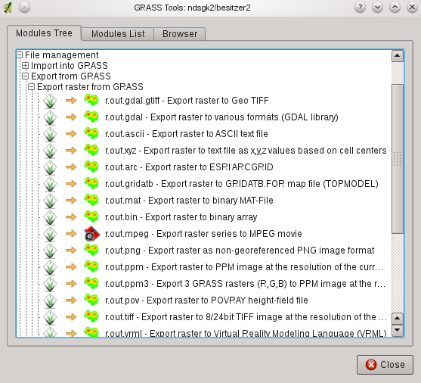Click the scroll down arrow at list bottom
Viewport: 421px width, 383px height.
(x=398, y=330)
